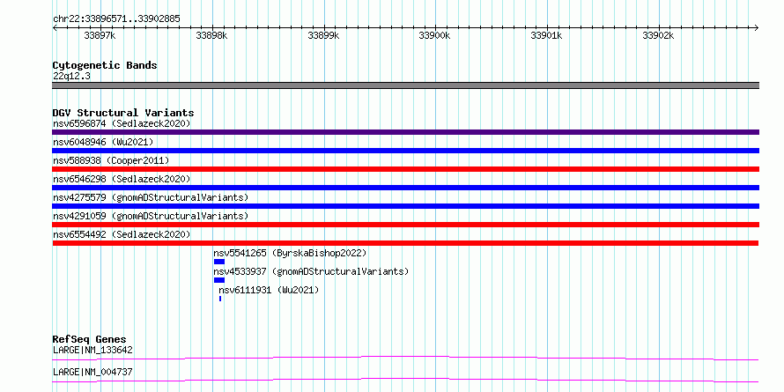Click the LARGE|NM_004737 gene label

click(92, 372)
